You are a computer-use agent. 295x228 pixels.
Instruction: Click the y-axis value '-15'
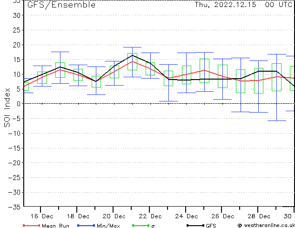(x=14, y=148)
